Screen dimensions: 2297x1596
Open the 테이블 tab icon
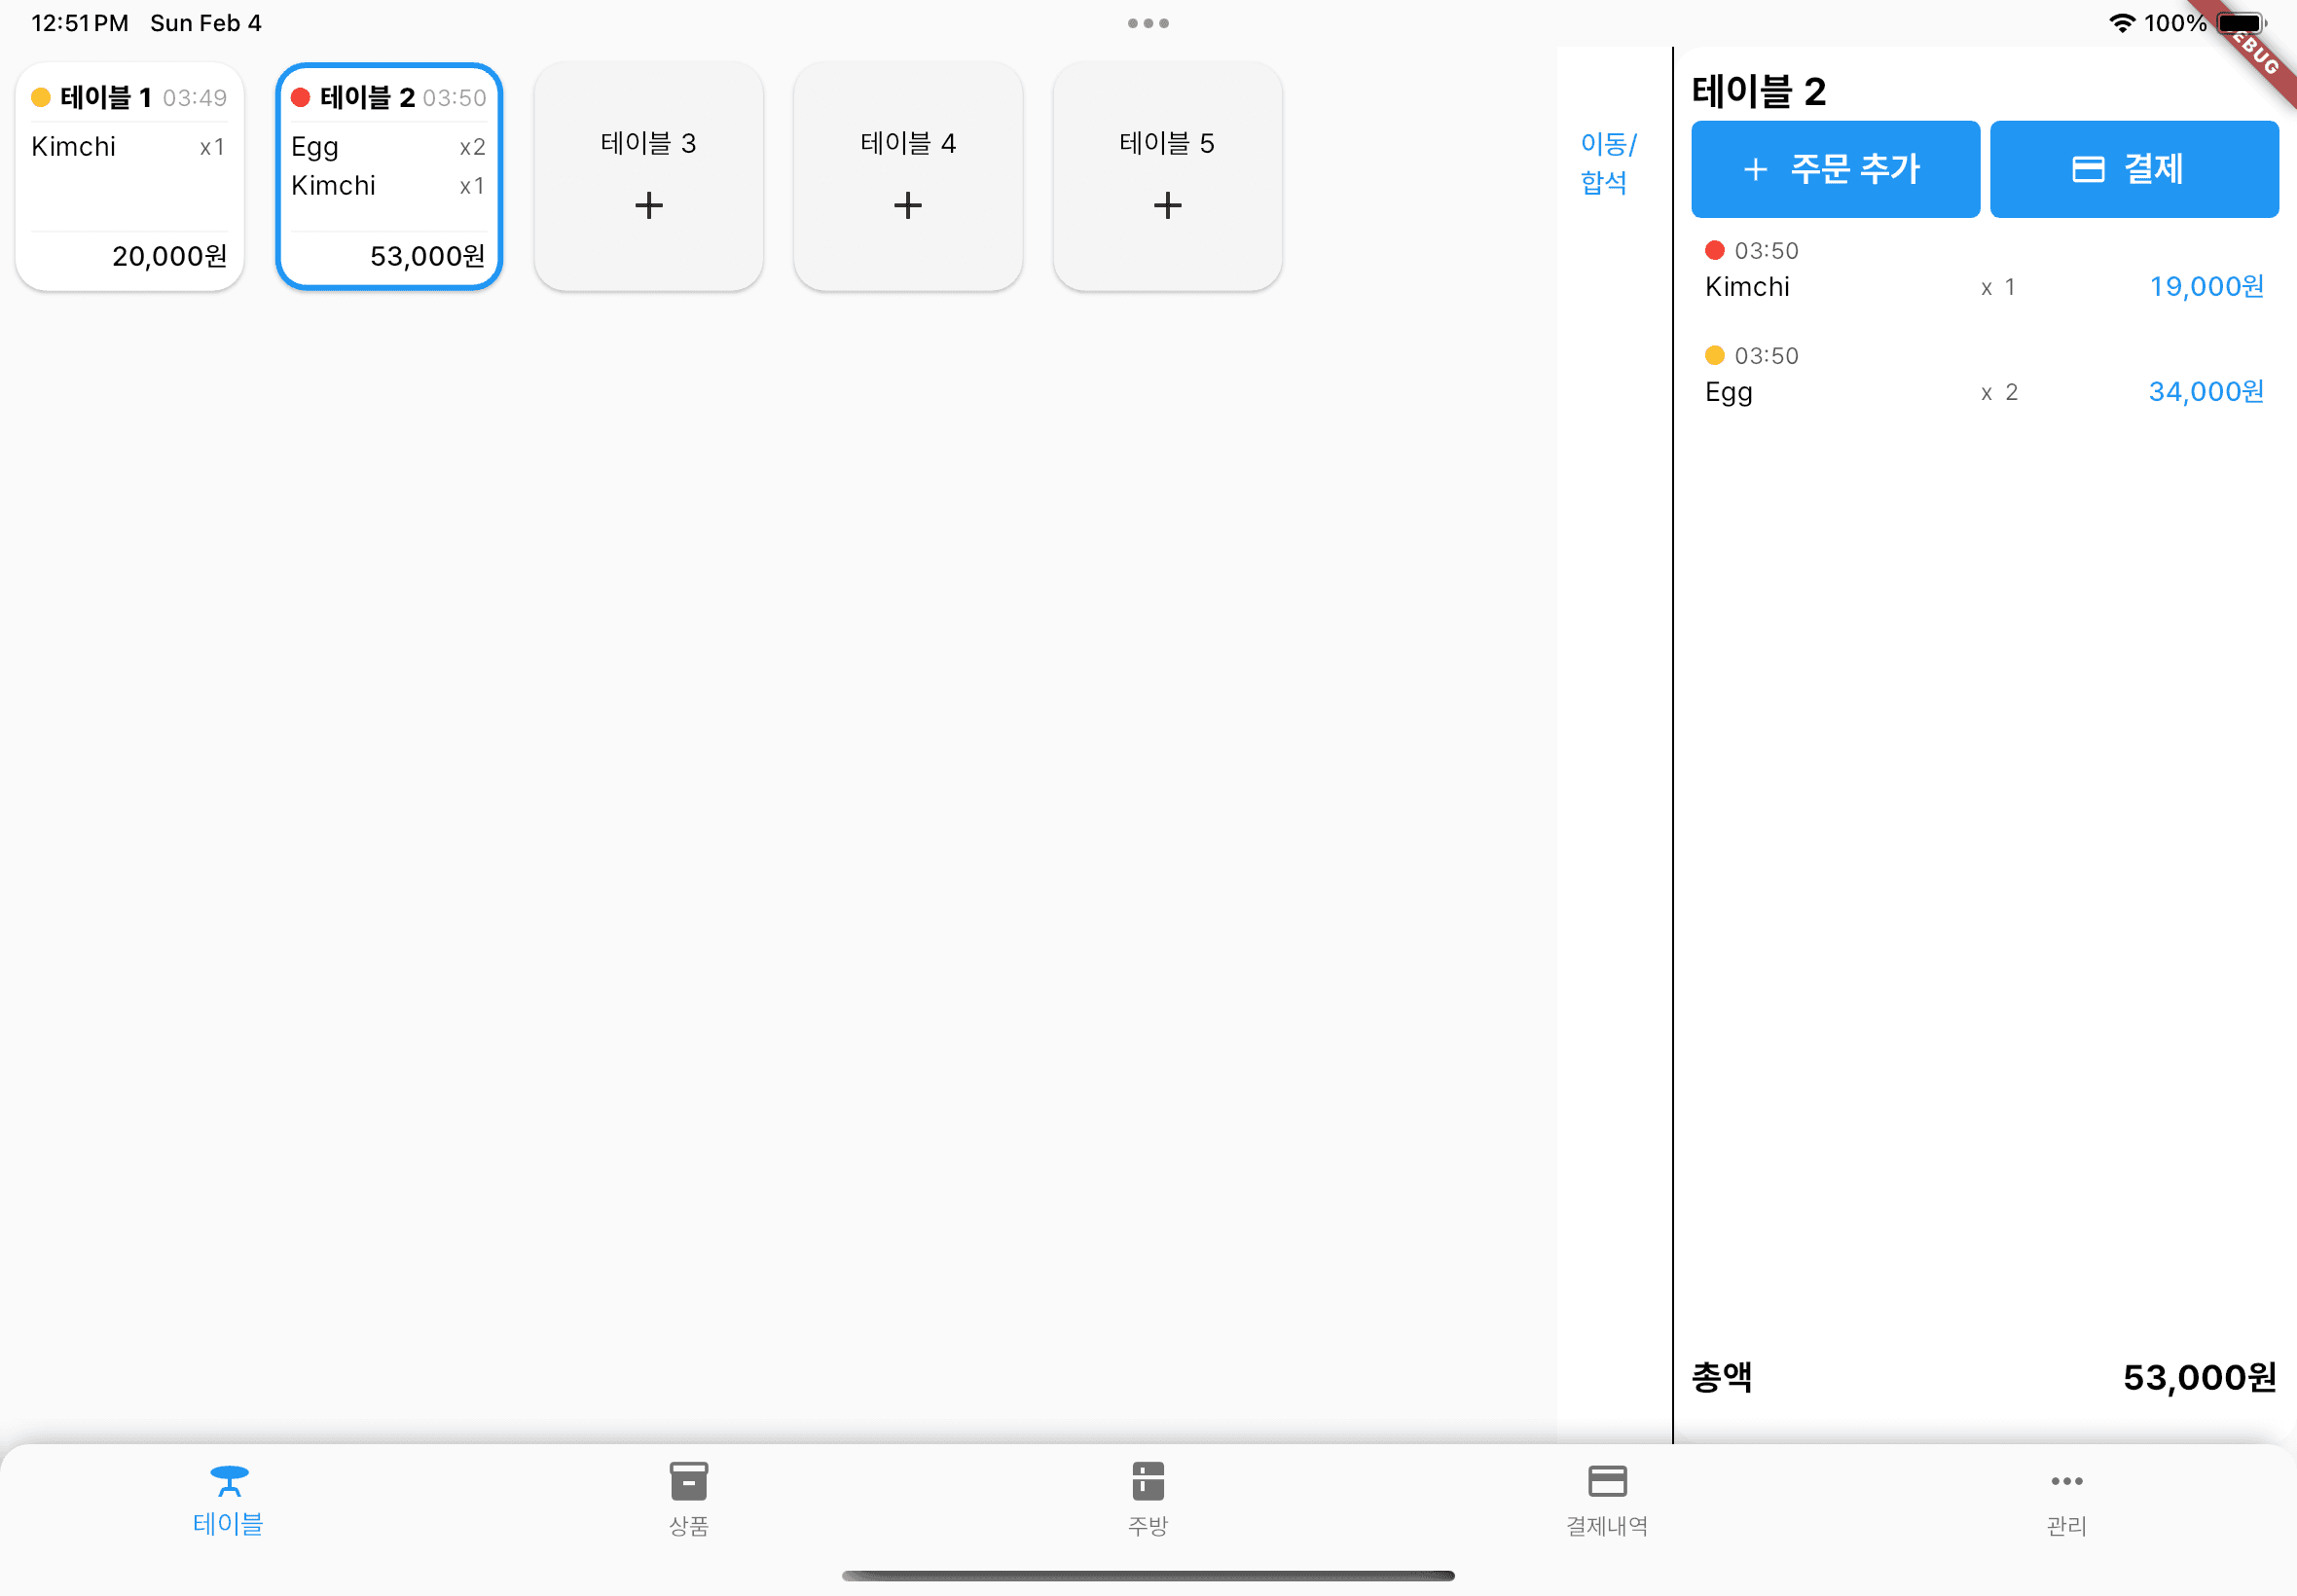click(x=228, y=1481)
